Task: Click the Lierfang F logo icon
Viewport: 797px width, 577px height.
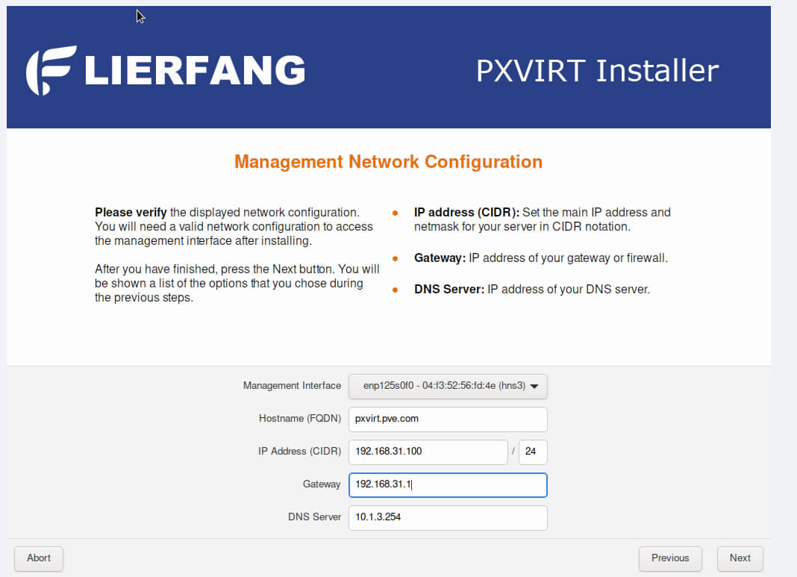Action: [x=51, y=70]
